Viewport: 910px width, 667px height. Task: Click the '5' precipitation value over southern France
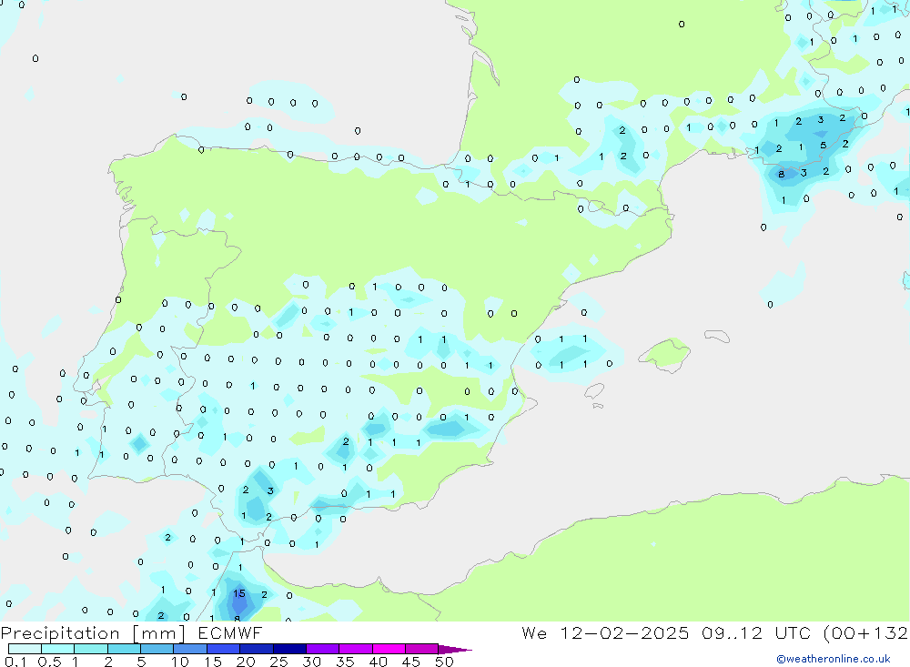[823, 145]
